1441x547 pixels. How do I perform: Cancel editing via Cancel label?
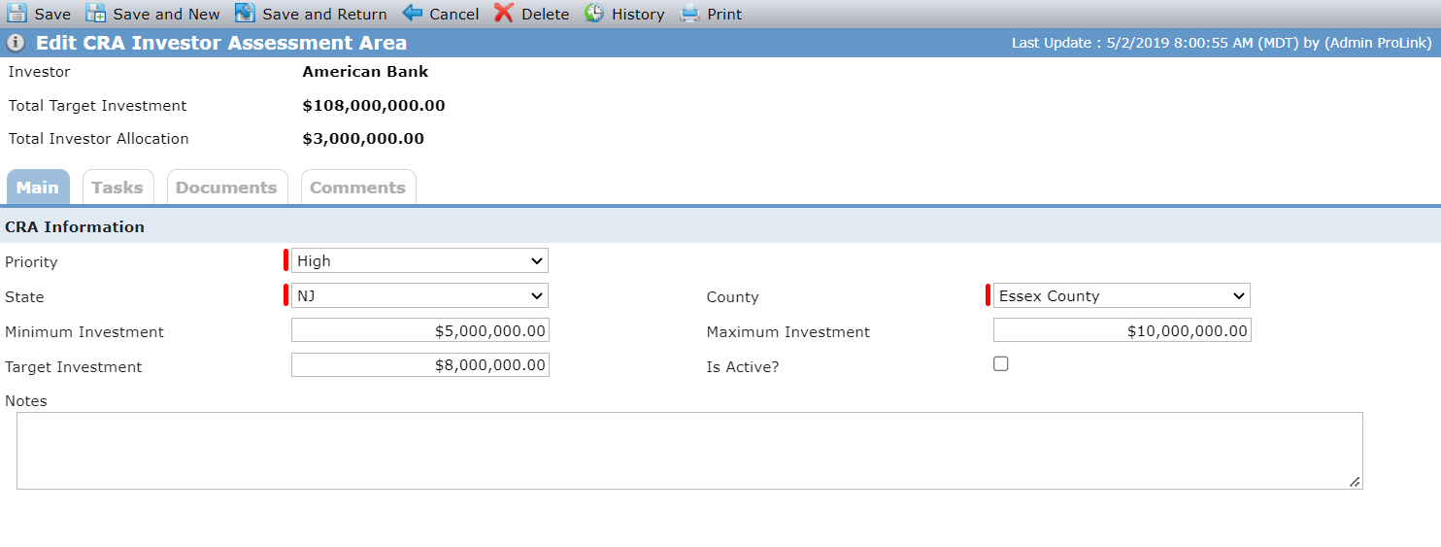click(454, 15)
